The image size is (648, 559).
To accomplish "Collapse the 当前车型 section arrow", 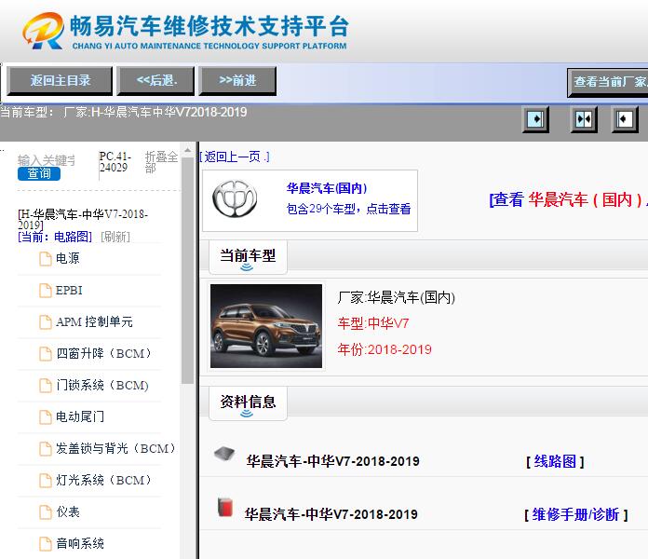I will click(x=247, y=267).
